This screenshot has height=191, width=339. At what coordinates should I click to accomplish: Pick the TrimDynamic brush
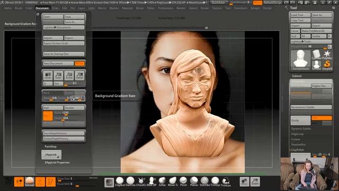pyautogui.click(x=215, y=181)
